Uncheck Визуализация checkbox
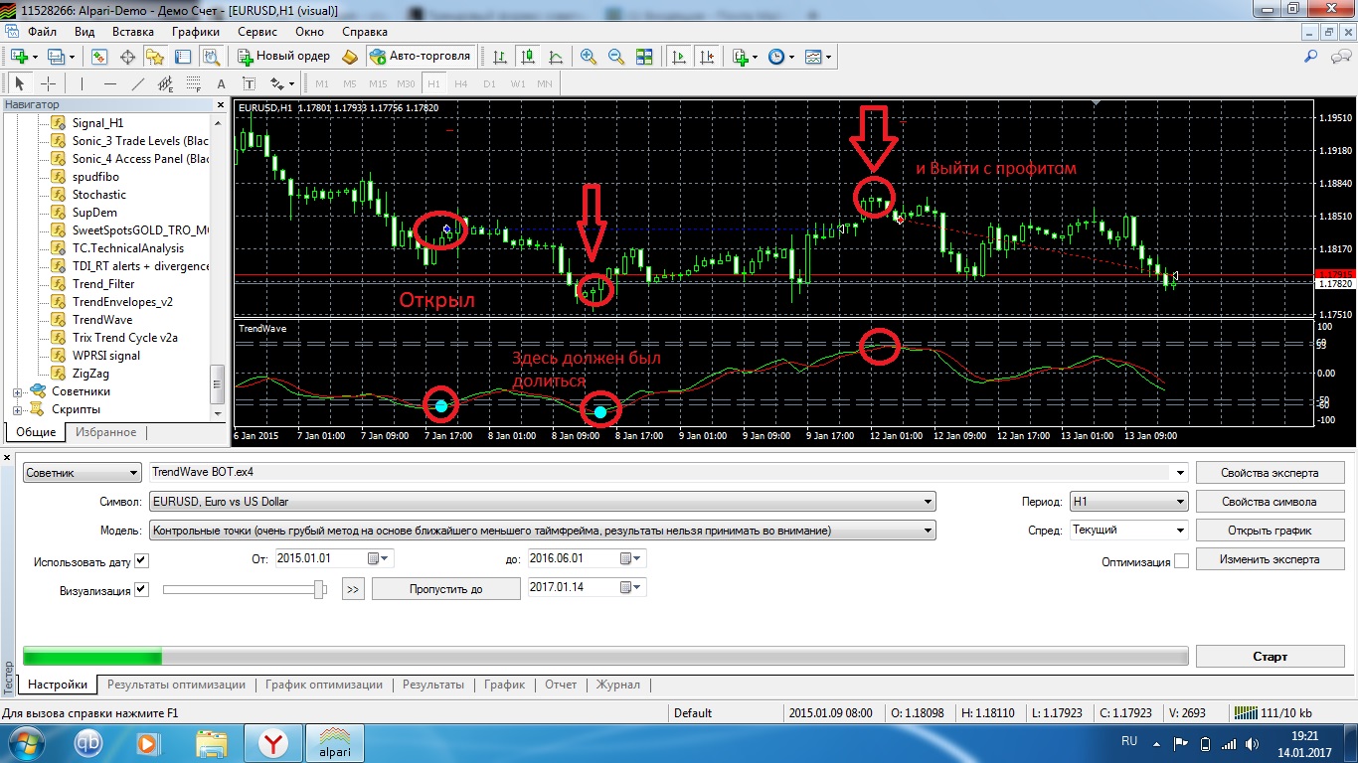1358x763 pixels. tap(141, 589)
